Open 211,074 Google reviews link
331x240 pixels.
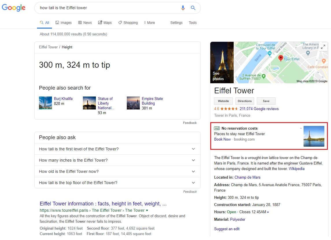click(x=259, y=109)
